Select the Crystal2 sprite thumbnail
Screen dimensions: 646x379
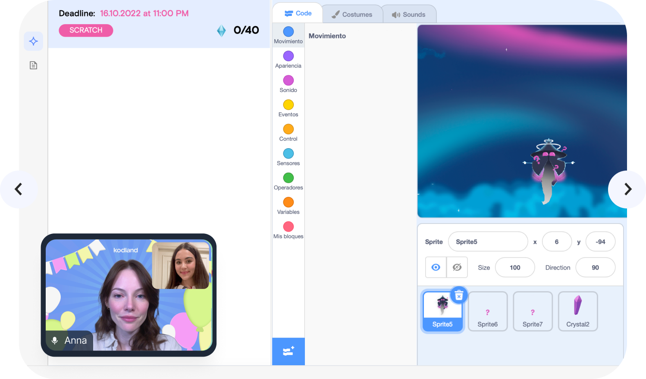(x=577, y=311)
